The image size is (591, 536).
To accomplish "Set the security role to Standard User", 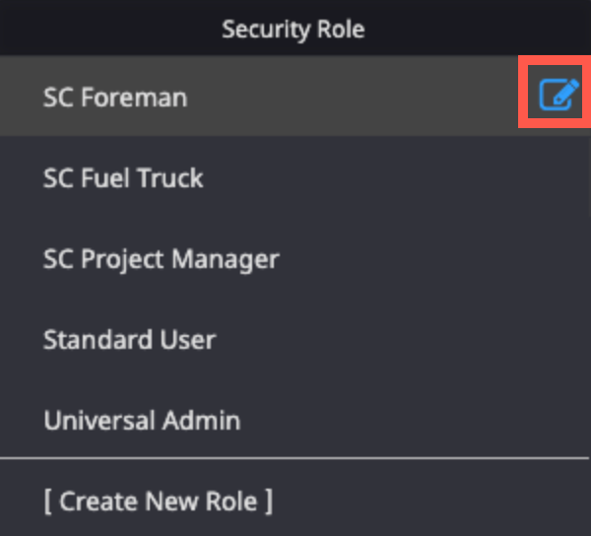I will point(294,339).
